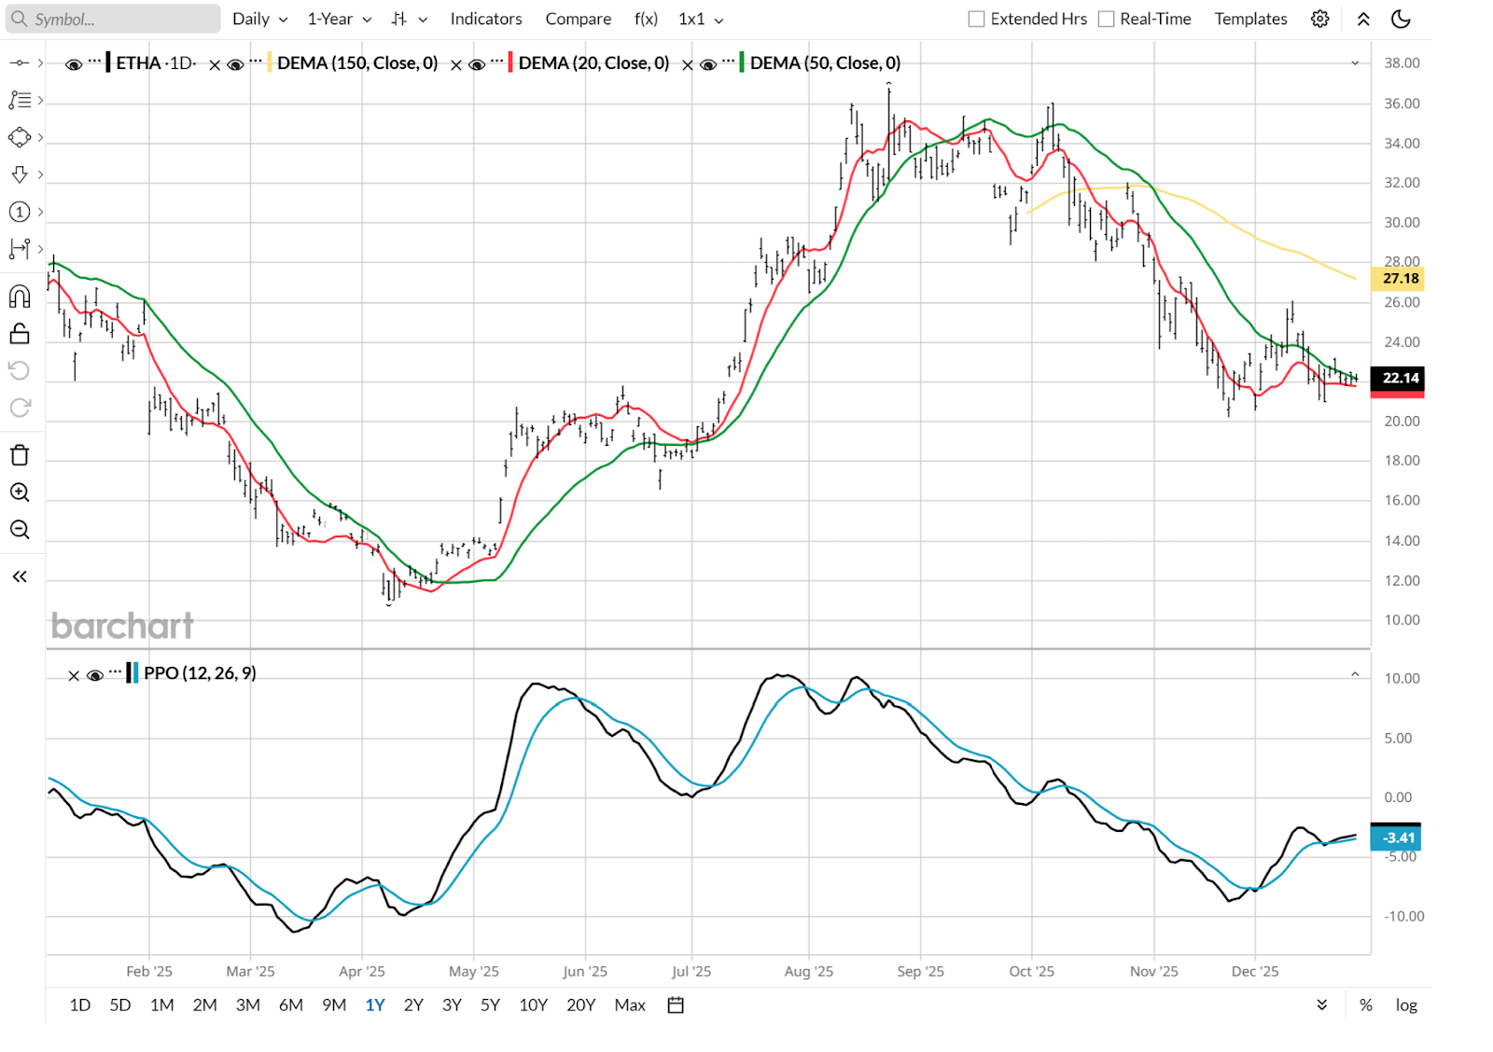Collapse the main chart legend chevron

(1355, 62)
